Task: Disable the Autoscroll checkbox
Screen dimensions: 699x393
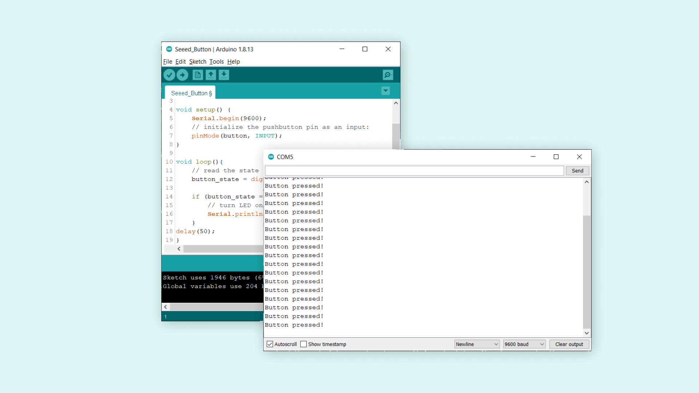Action: (270, 344)
